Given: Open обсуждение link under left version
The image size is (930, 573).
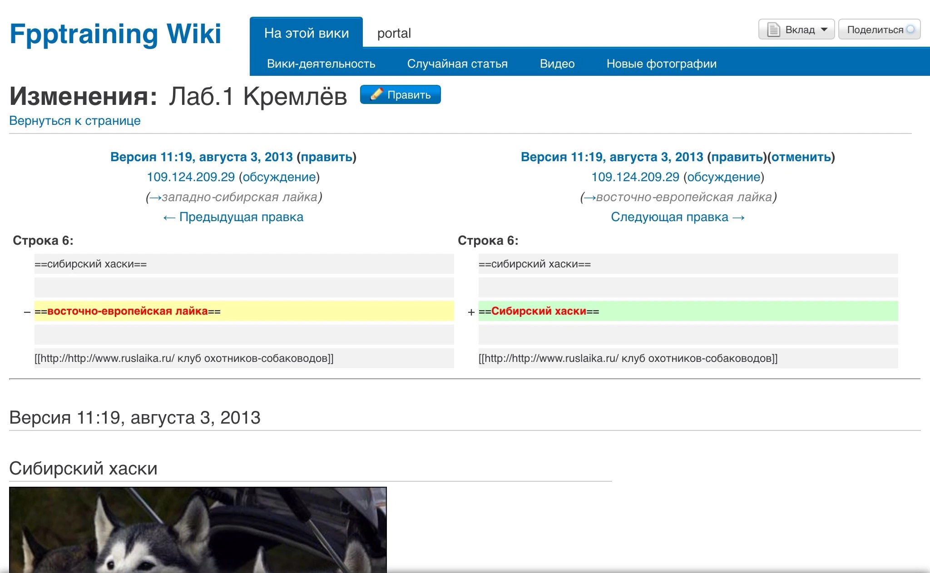Looking at the screenshot, I should point(279,177).
